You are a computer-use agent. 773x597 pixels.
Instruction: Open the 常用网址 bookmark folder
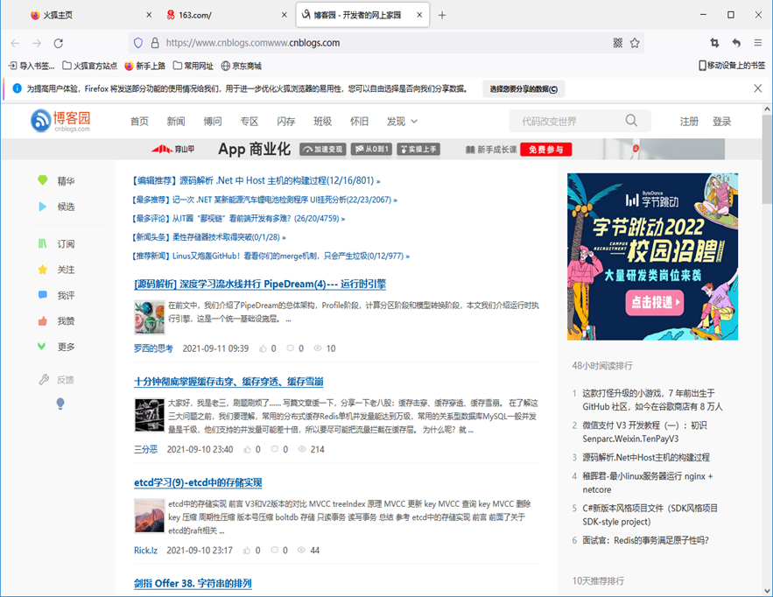tap(193, 66)
